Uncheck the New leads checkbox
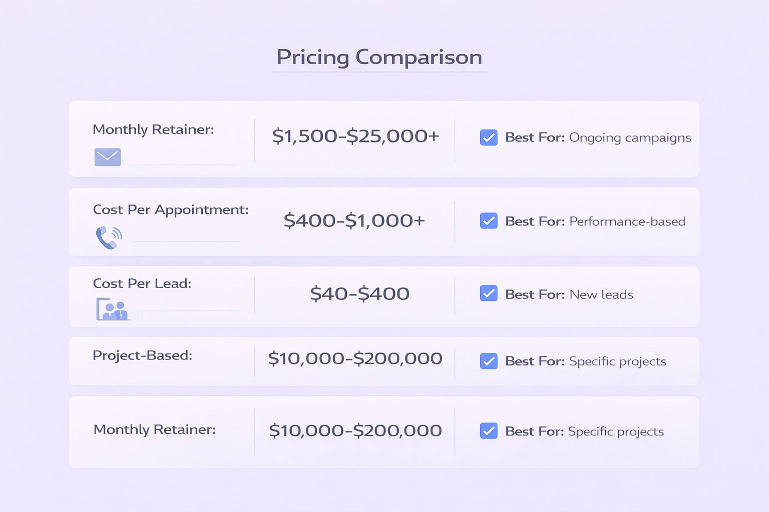The image size is (769, 512). tap(489, 293)
